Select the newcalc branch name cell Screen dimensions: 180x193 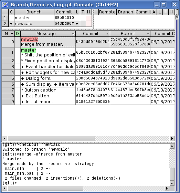tap(34, 24)
